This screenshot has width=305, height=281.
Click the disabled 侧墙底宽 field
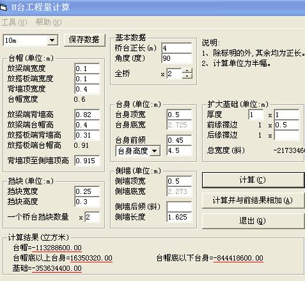tap(179, 191)
